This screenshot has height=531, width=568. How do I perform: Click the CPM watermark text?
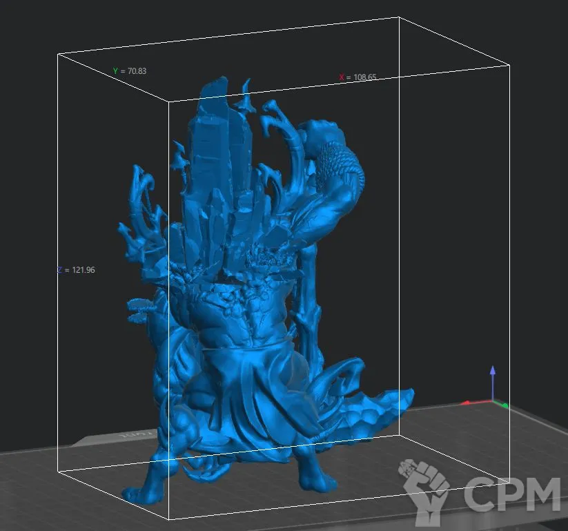click(511, 493)
